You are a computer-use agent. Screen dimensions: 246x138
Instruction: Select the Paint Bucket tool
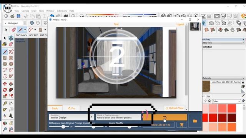click(5, 44)
